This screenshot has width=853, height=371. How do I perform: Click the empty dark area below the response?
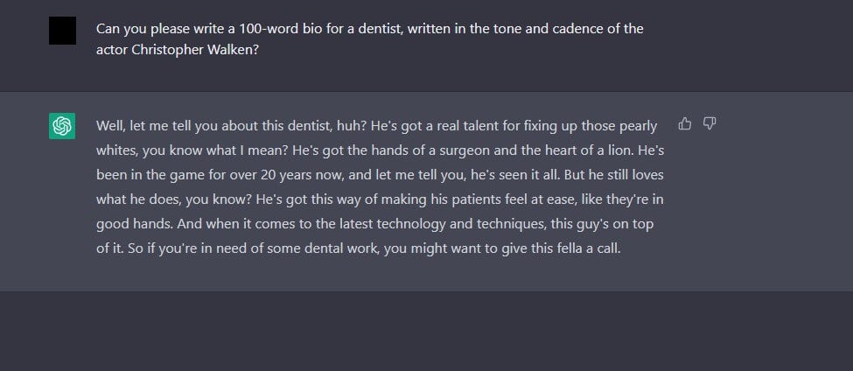[x=427, y=331]
